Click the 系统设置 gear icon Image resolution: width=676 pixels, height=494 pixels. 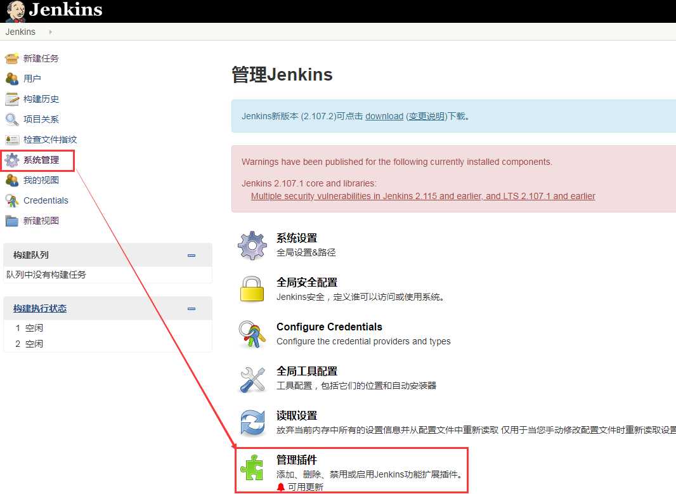pos(252,245)
